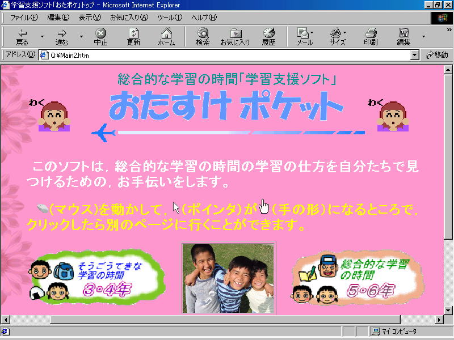Print page with 印刷 icon
Viewport: 454px width, 340px height.
pos(371,37)
